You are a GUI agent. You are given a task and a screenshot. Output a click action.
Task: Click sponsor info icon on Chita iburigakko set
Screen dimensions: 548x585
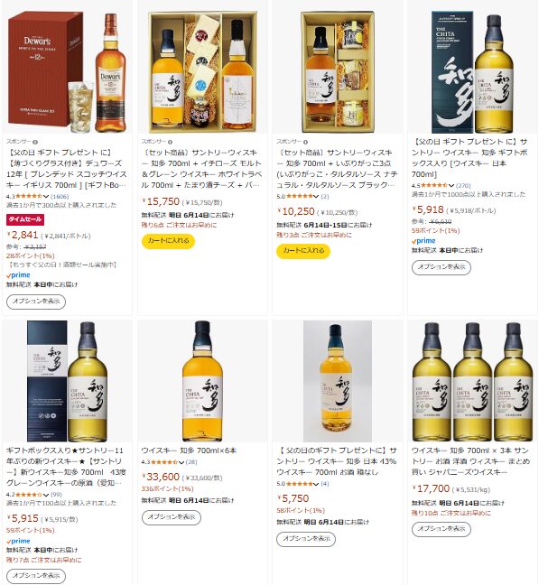(305, 142)
